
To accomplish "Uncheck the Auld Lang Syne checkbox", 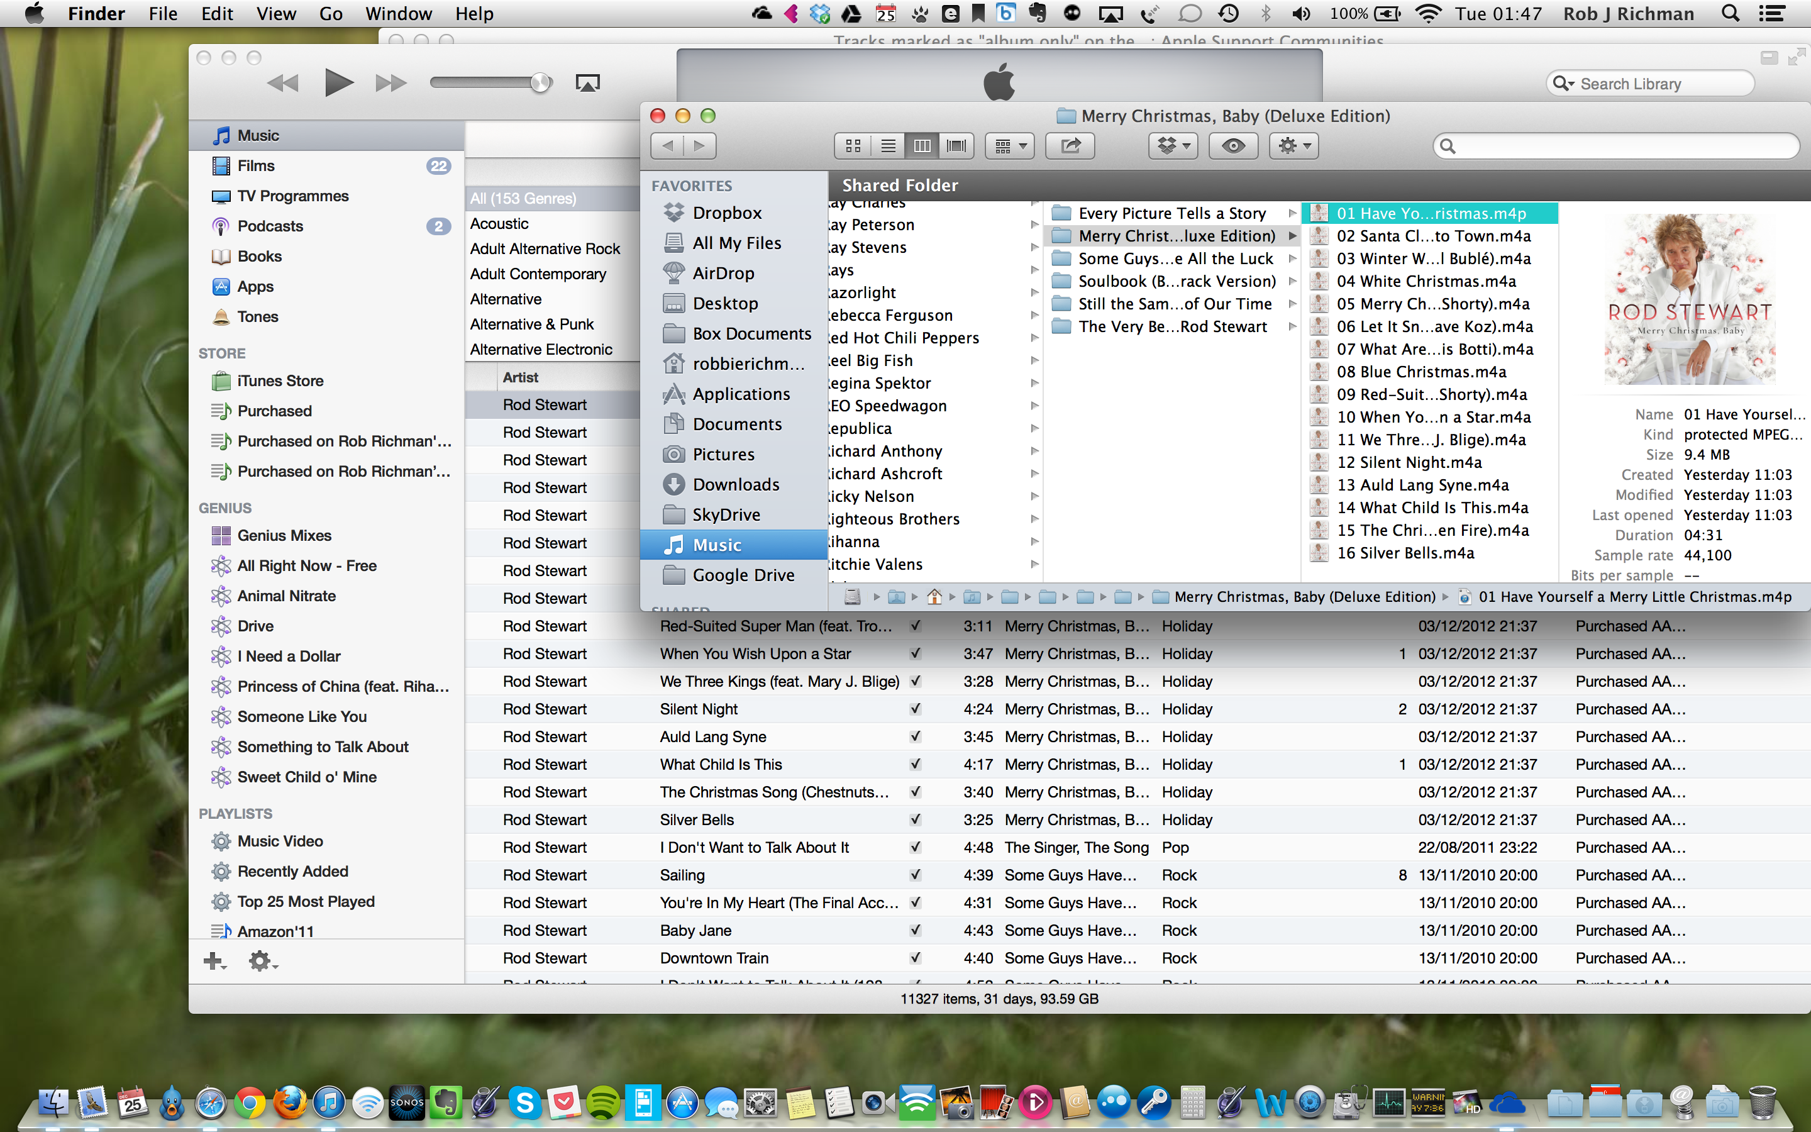I will coord(915,736).
